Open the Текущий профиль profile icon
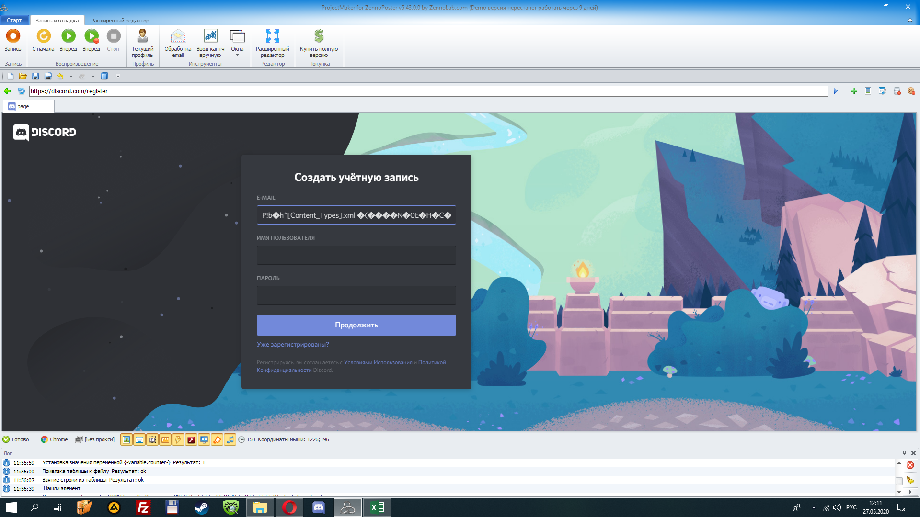The height and width of the screenshot is (517, 920). coord(142,43)
